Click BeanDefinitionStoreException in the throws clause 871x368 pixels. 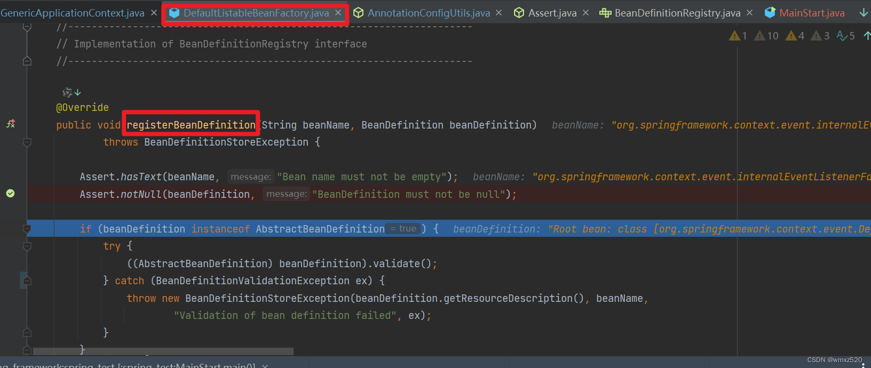click(226, 142)
